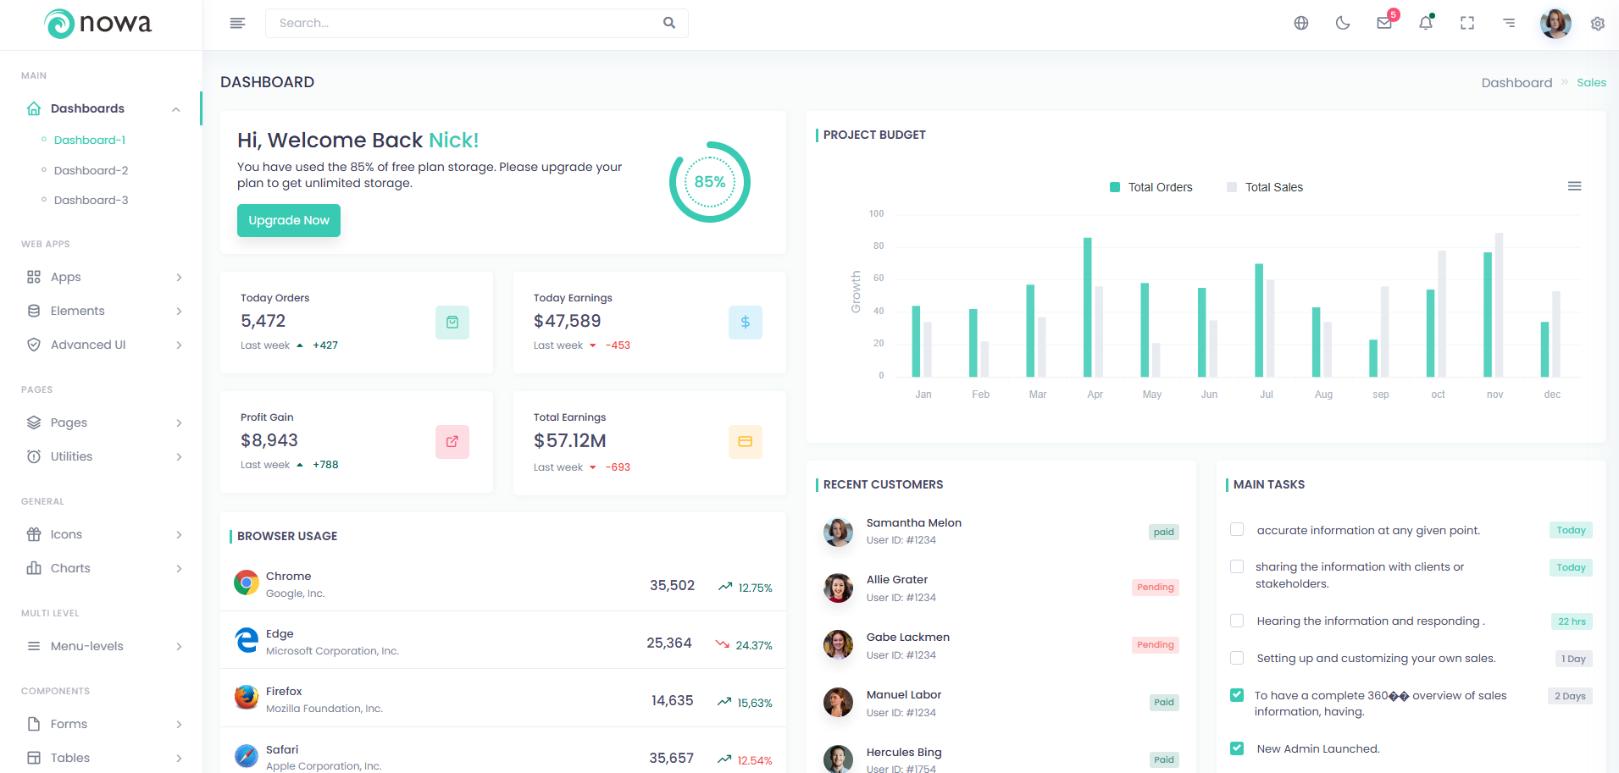The width and height of the screenshot is (1619, 773).
Task: Click the Edge browser icon
Action: point(247,640)
